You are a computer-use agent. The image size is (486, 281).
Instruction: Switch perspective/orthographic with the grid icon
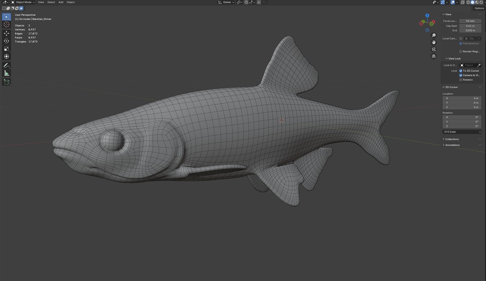coord(434,56)
